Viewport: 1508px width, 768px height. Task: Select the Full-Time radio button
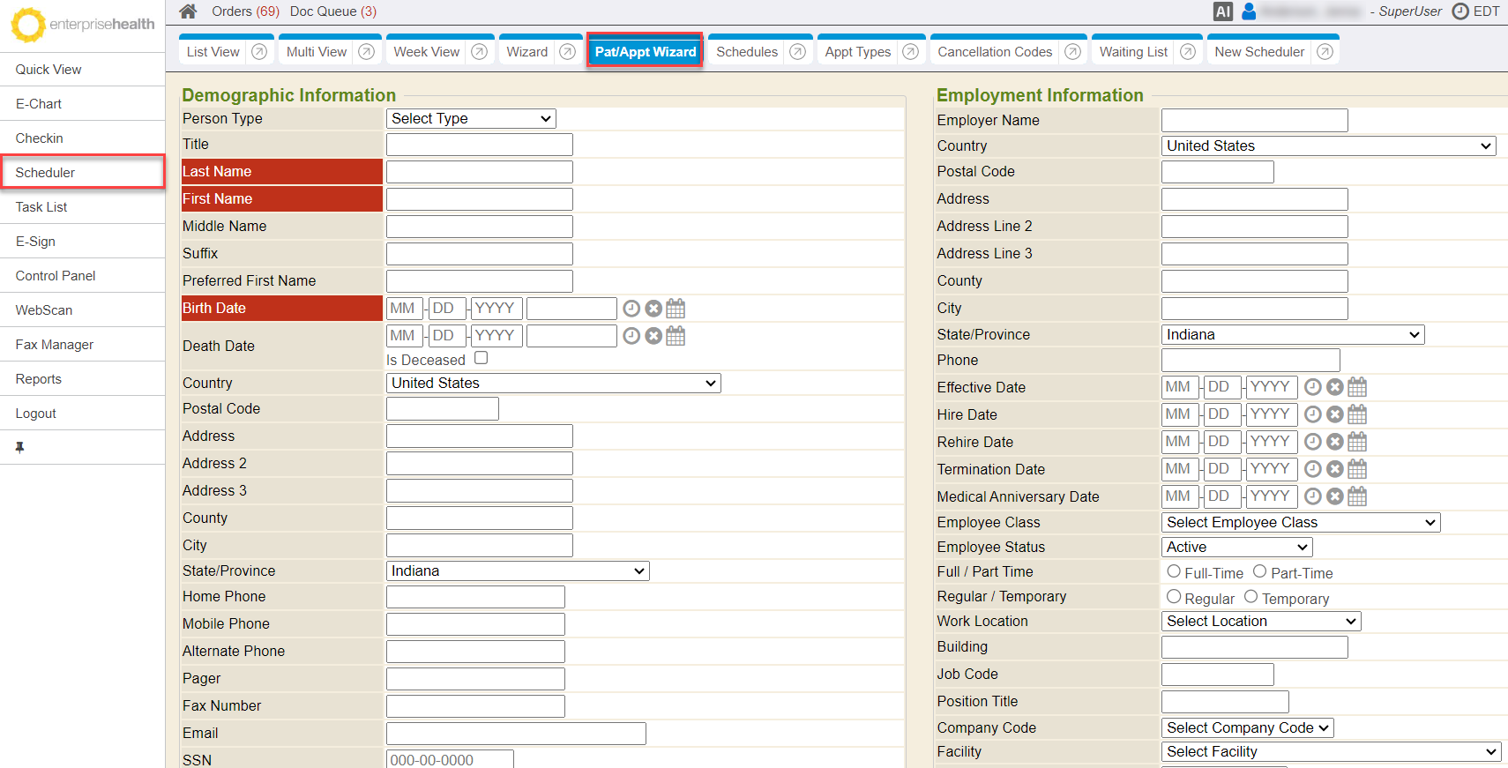coord(1174,571)
